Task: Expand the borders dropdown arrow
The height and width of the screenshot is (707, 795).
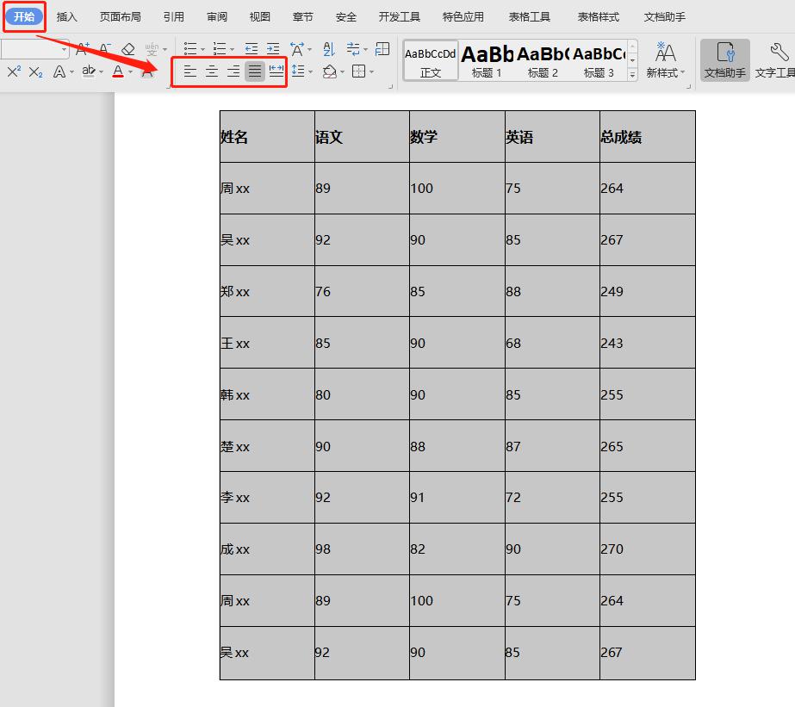Action: click(371, 72)
